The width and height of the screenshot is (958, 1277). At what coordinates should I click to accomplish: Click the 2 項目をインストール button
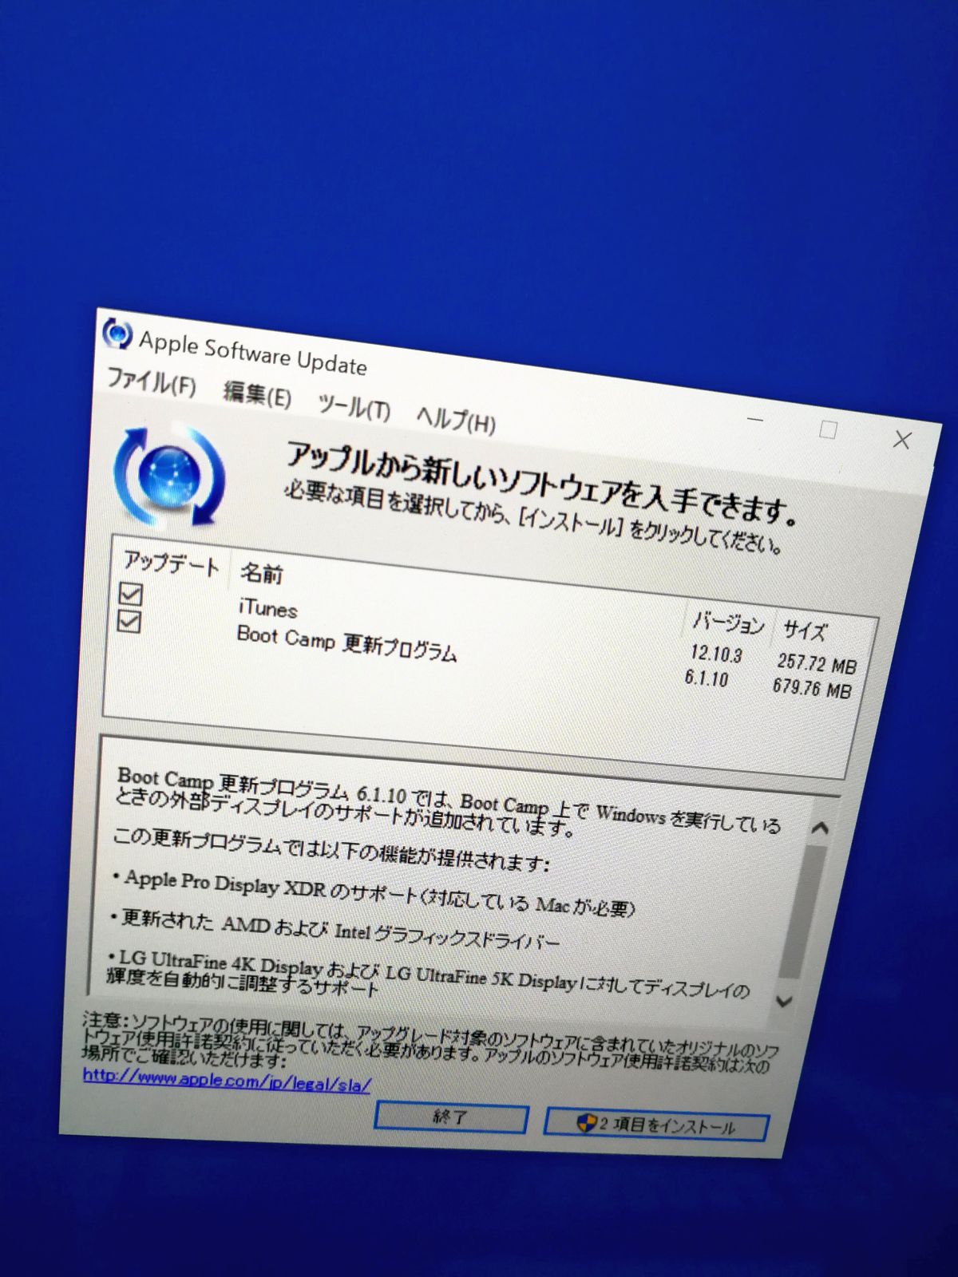pyautogui.click(x=656, y=1125)
